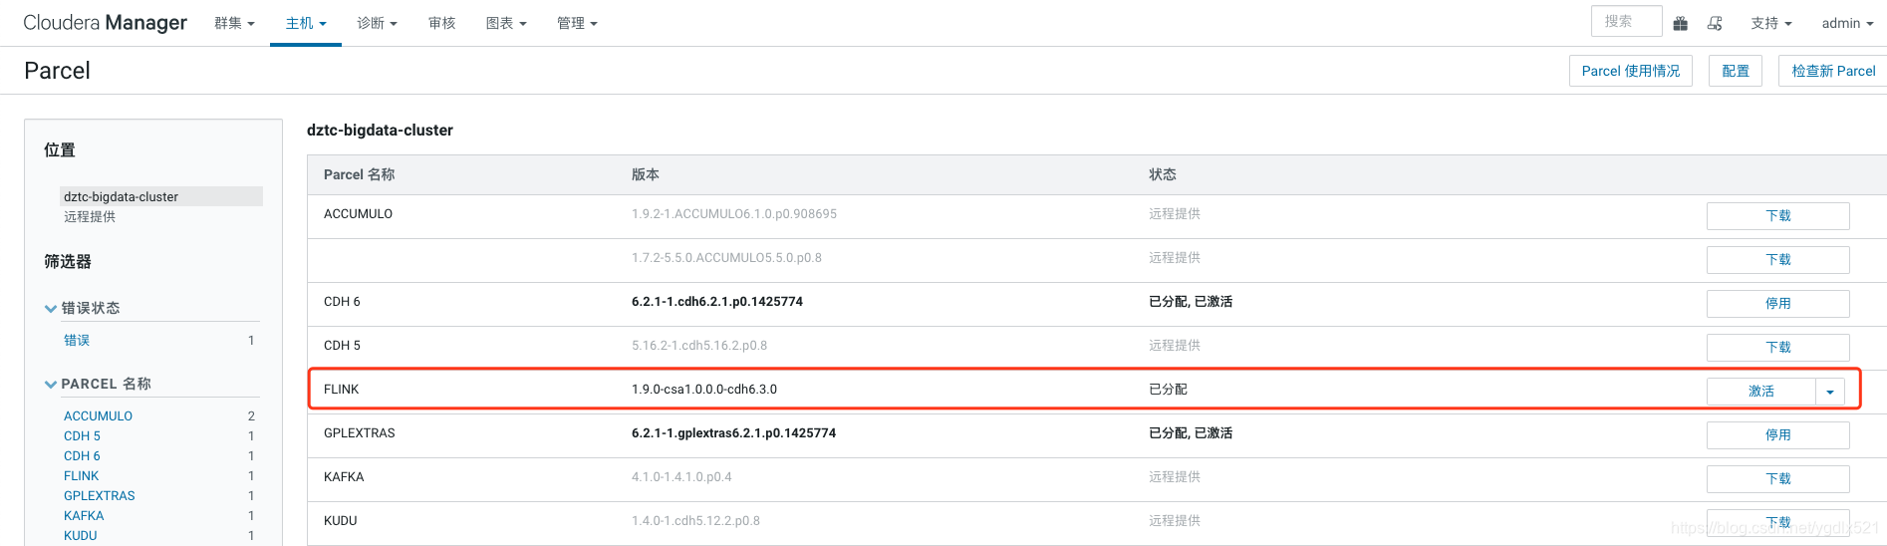Download ACCUMULO 1.9.2 parcel

pyautogui.click(x=1777, y=215)
